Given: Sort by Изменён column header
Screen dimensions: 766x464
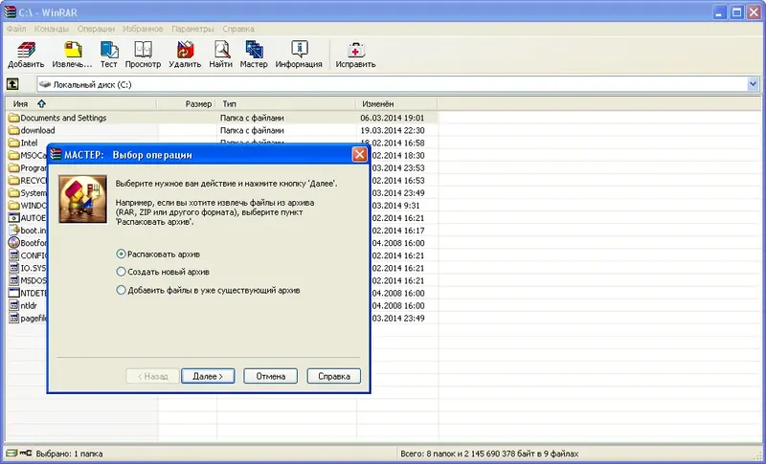Looking at the screenshot, I should tap(396, 104).
